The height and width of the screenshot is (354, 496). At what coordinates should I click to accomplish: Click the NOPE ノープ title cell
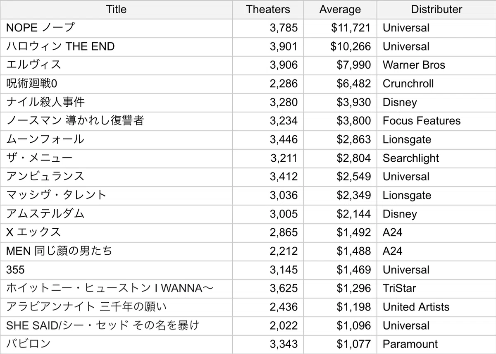click(x=116, y=28)
